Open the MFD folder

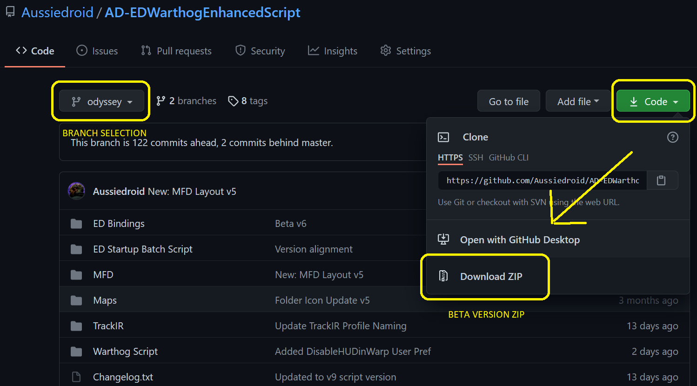point(103,275)
